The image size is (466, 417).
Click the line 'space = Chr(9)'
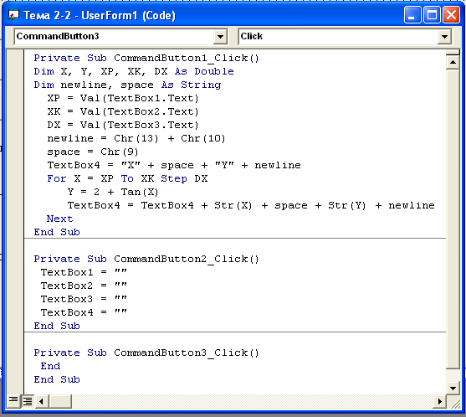93,152
